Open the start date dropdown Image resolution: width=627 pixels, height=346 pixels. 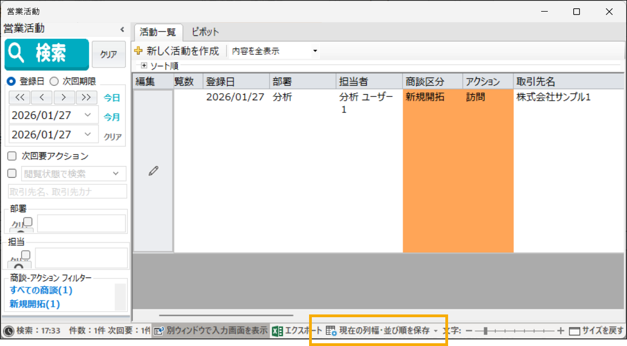pos(88,115)
